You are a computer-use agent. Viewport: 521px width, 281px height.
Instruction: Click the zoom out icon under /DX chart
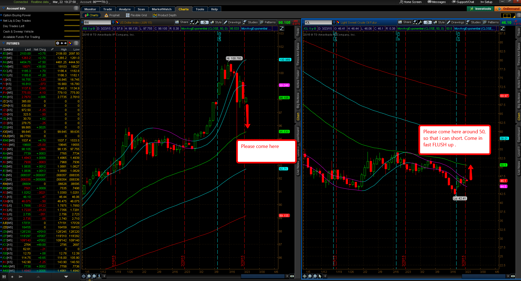[94, 276]
